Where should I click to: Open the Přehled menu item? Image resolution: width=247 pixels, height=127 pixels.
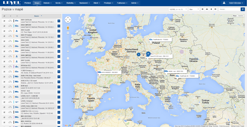click(27, 3)
